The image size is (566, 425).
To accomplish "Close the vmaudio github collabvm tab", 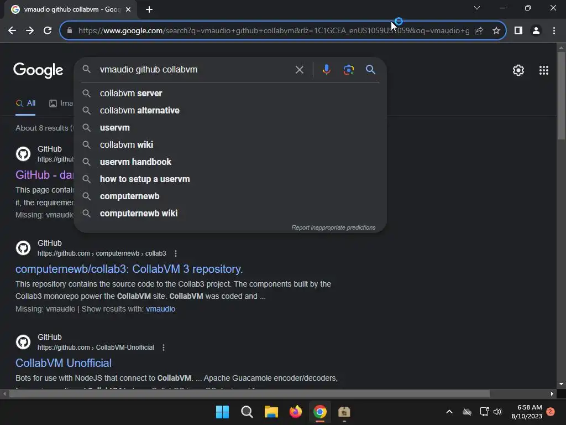I will tap(128, 10).
